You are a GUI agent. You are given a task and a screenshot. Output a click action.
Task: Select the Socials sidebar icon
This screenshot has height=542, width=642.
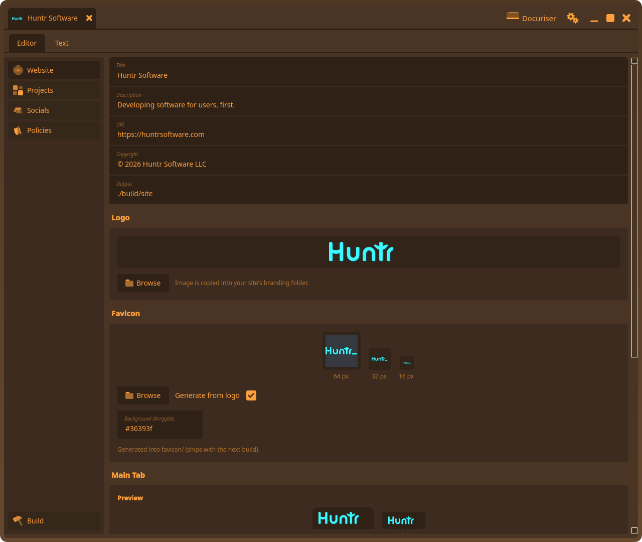click(18, 110)
